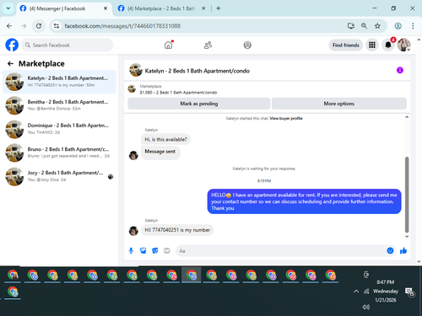Open the Facebook Home icon
This screenshot has height=316, width=422.
coord(168,45)
